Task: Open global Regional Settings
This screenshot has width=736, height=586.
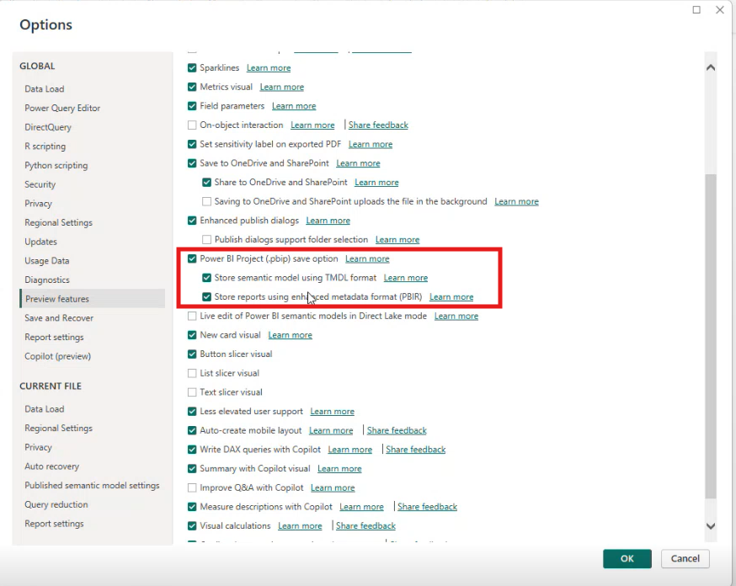Action: (59, 222)
